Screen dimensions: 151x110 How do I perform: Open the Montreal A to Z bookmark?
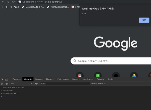coord(33,7)
